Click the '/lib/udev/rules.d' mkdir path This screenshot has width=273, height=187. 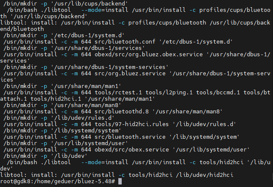[x=82, y=118]
